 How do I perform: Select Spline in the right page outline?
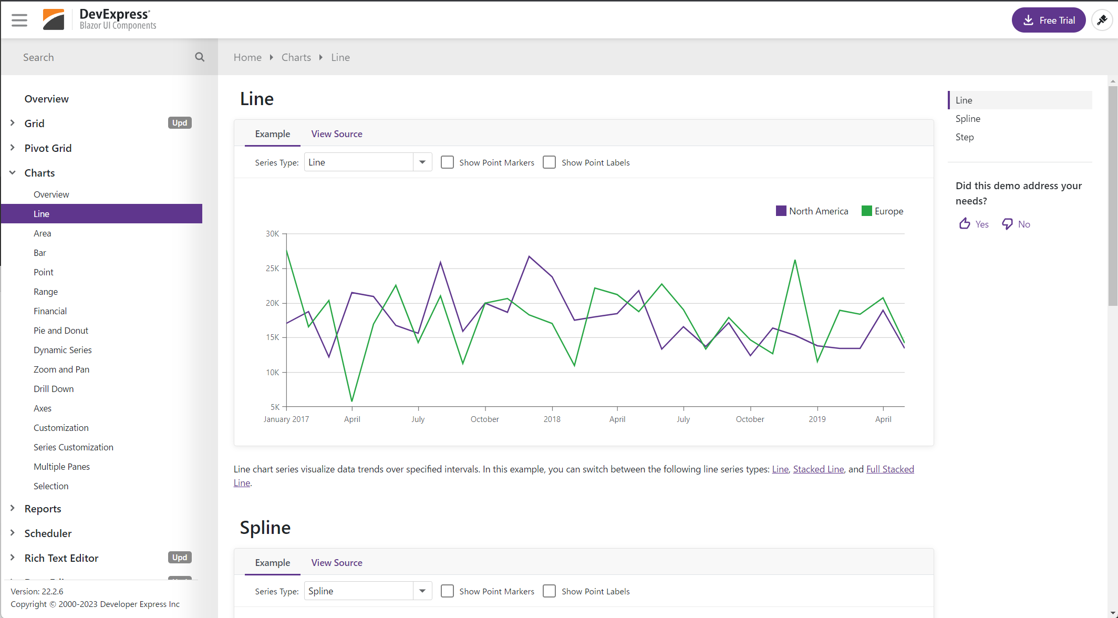968,119
